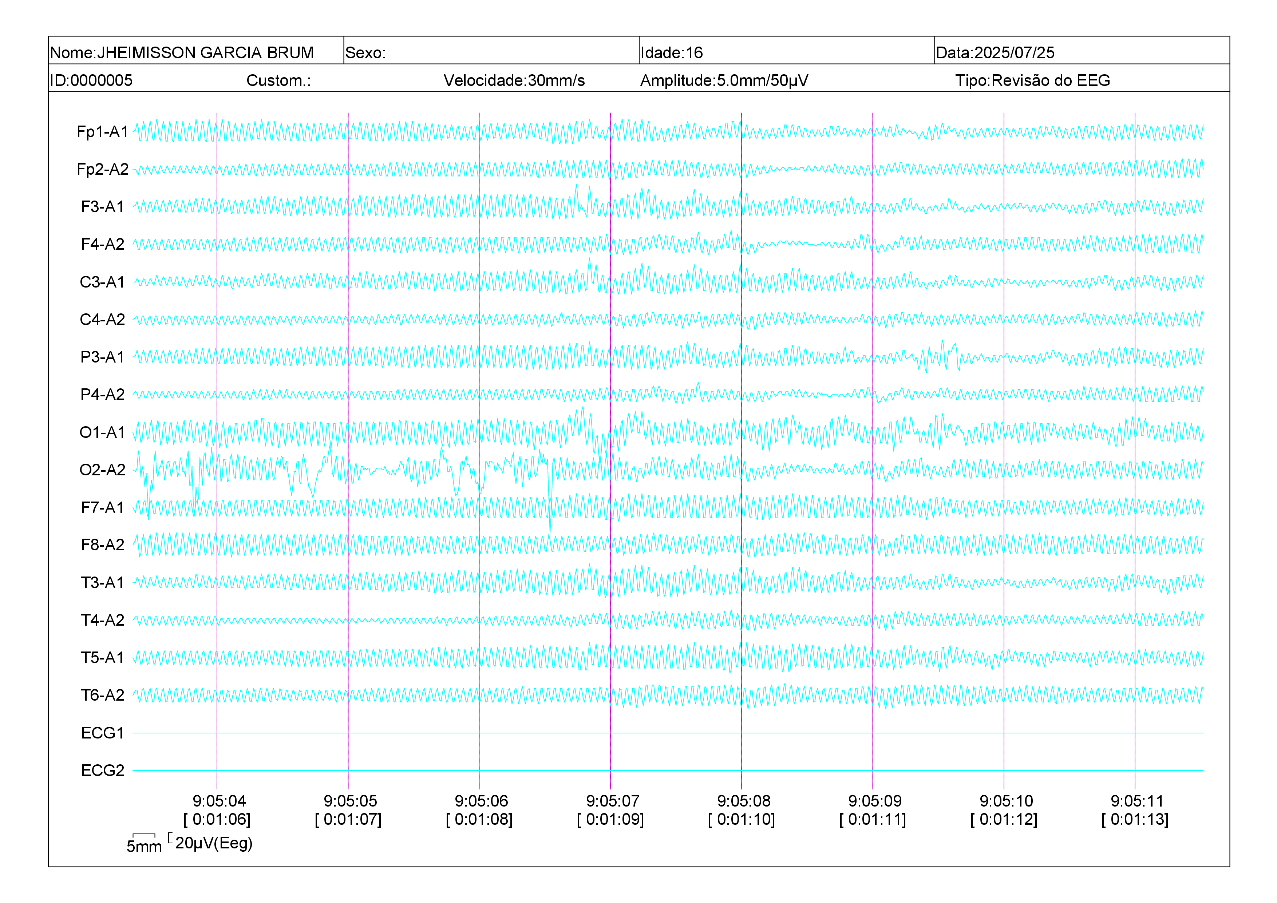
Task: Click the Sexo field in header
Action: tap(491, 51)
